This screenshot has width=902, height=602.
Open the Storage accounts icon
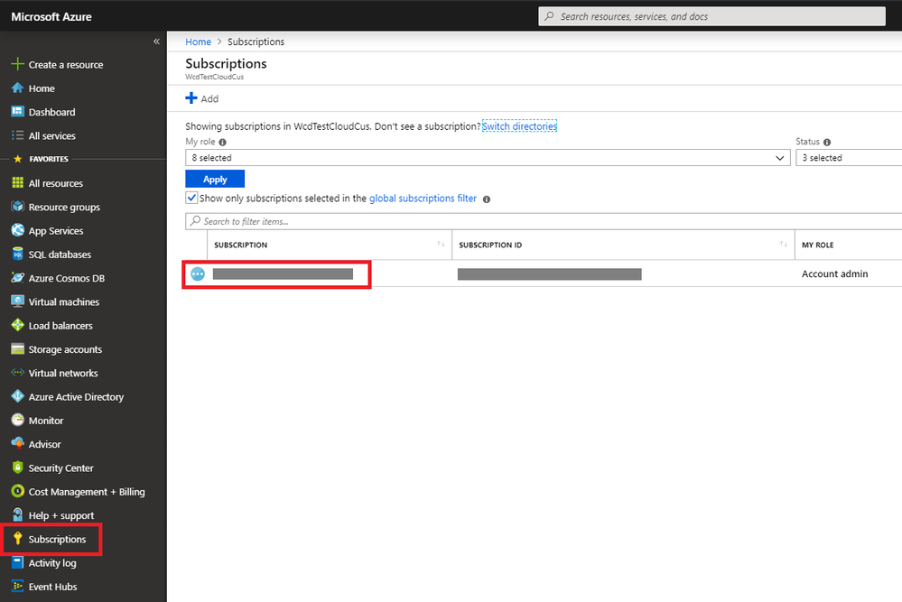coord(18,349)
